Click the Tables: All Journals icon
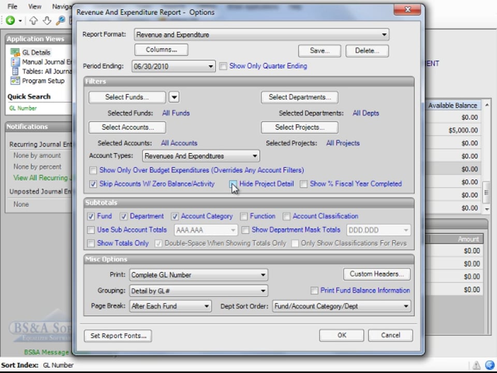497x373 pixels. pos(15,71)
